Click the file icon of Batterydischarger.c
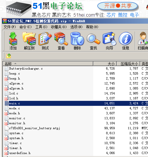The height and width of the screenshot is (157, 148). click(x=6, y=69)
